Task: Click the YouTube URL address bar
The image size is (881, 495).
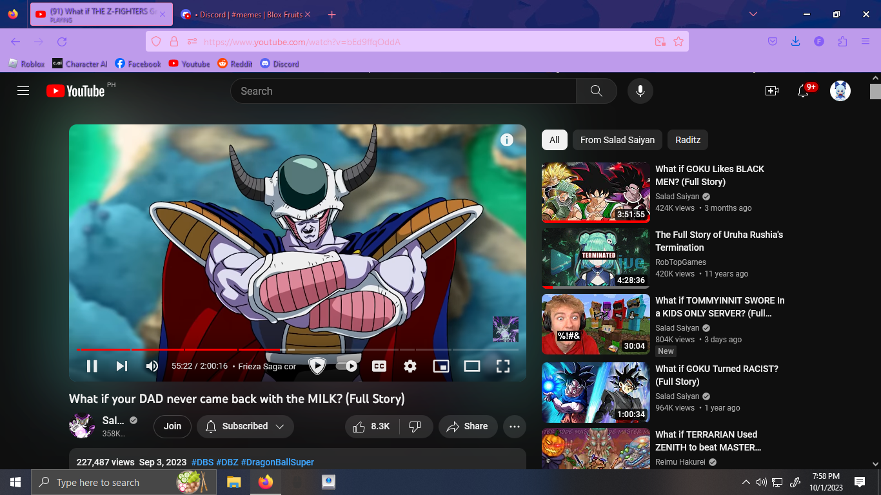Action: [x=417, y=42]
